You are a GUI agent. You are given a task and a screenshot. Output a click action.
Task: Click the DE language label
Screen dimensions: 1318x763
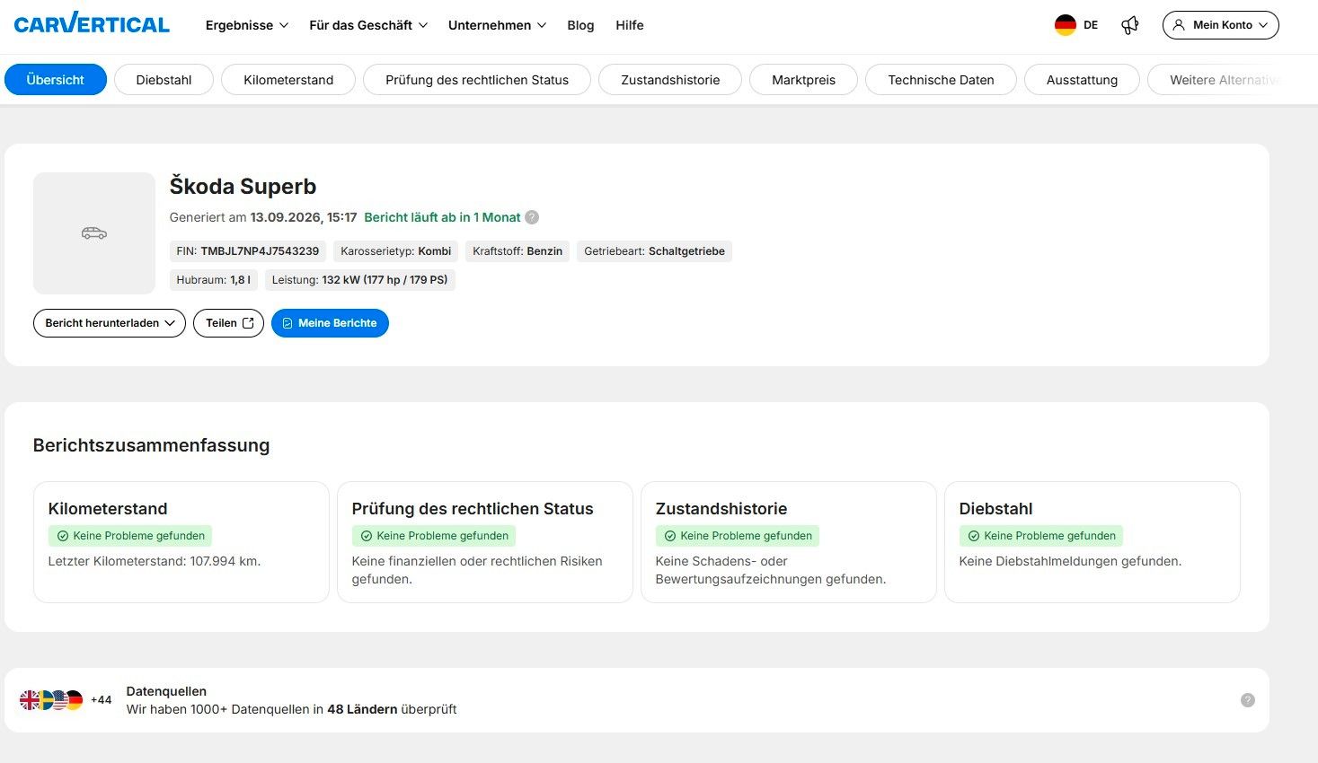[1091, 25]
